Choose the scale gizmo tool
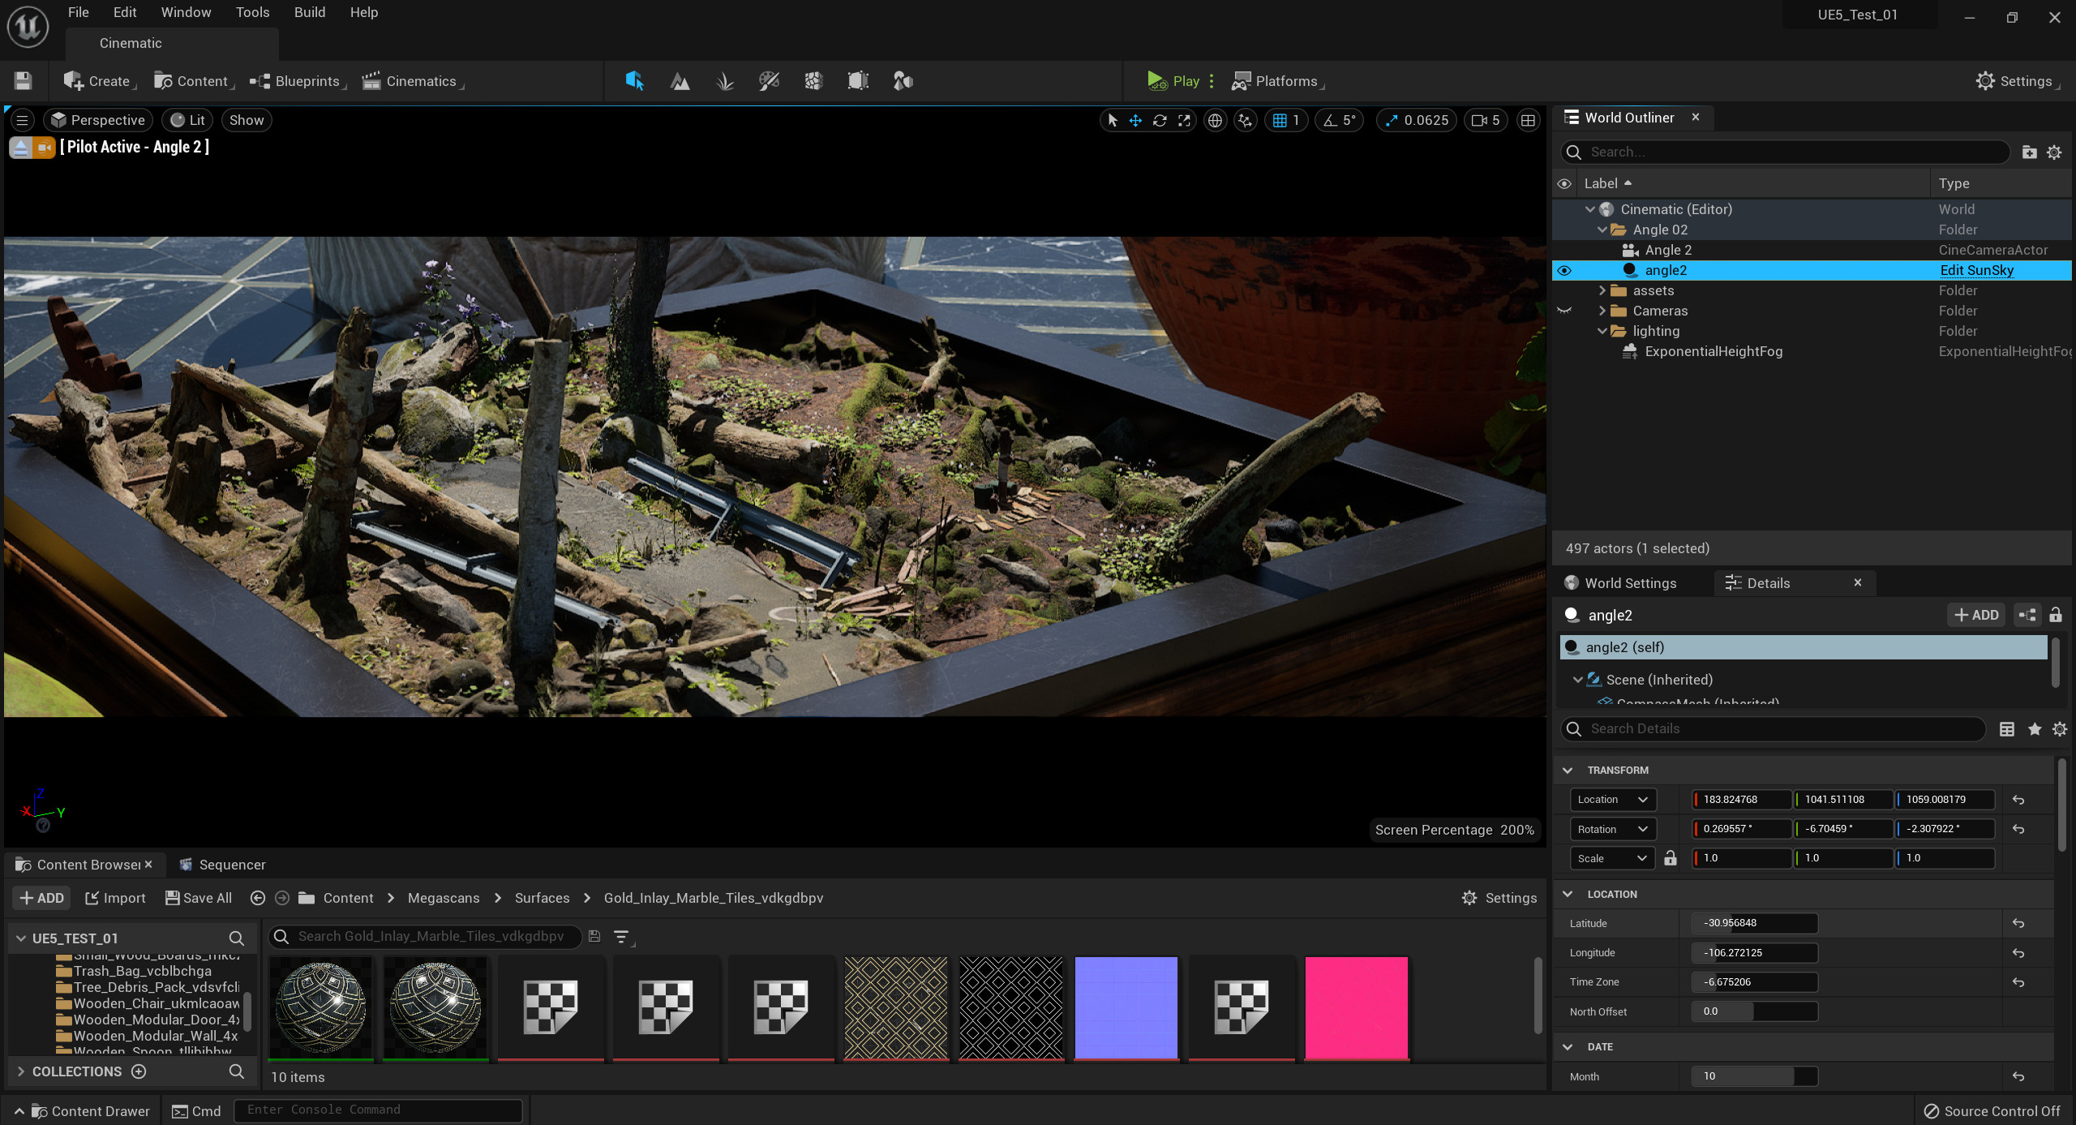The image size is (2076, 1125). (x=1184, y=120)
